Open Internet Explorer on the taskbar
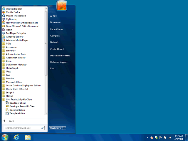Viewport: 188px width, 141px height. click(x=16, y=137)
